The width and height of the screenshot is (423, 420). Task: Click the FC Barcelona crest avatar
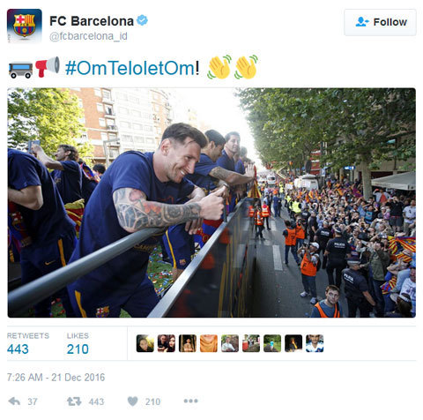coord(25,26)
